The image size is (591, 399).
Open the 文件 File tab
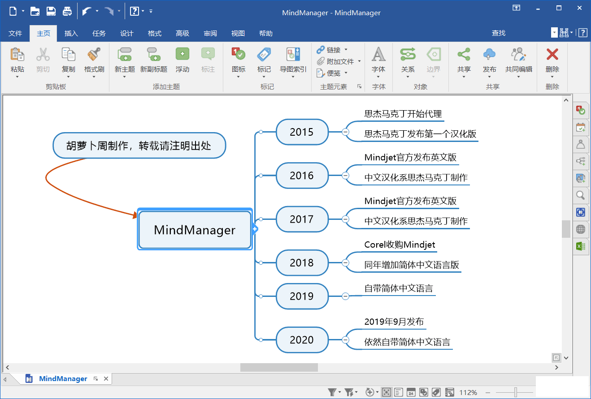15,33
